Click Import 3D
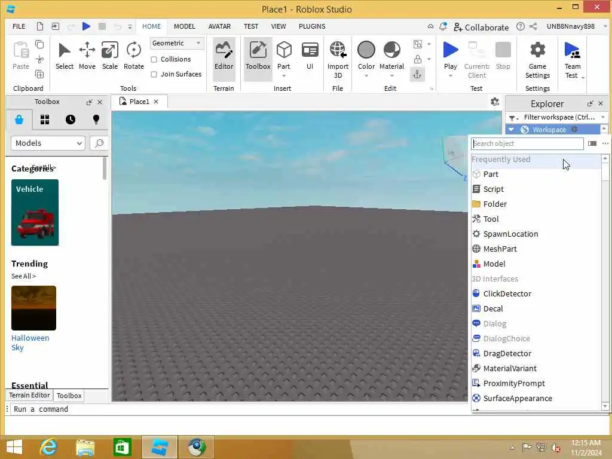The width and height of the screenshot is (612, 459). [338, 59]
